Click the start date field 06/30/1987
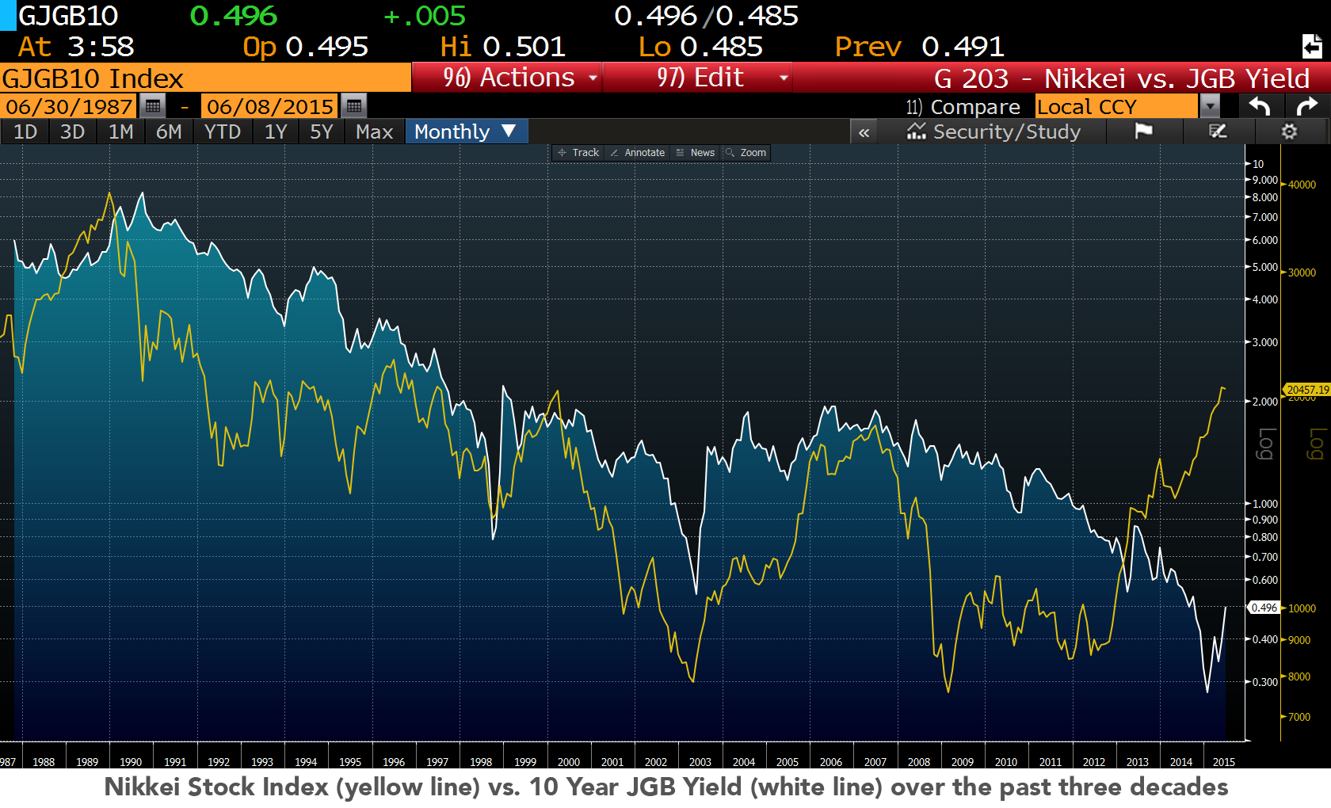The width and height of the screenshot is (1331, 808). click(x=69, y=106)
